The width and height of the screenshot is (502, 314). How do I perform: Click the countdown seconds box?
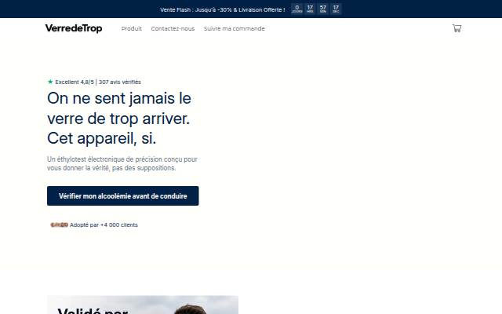pyautogui.click(x=336, y=9)
